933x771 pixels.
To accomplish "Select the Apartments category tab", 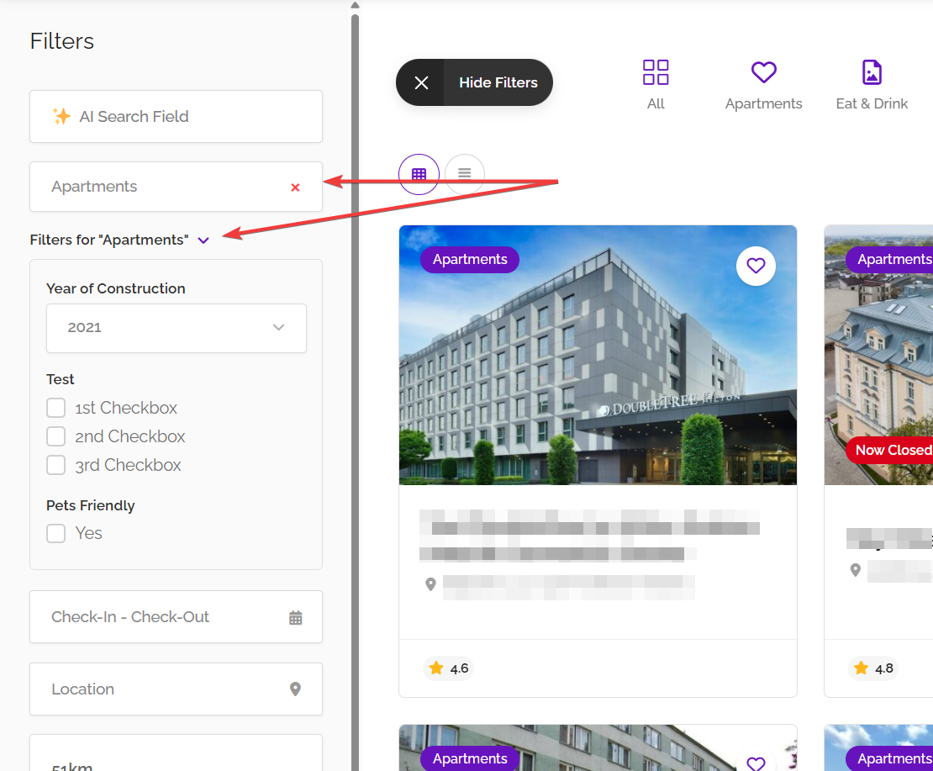I will tap(763, 84).
